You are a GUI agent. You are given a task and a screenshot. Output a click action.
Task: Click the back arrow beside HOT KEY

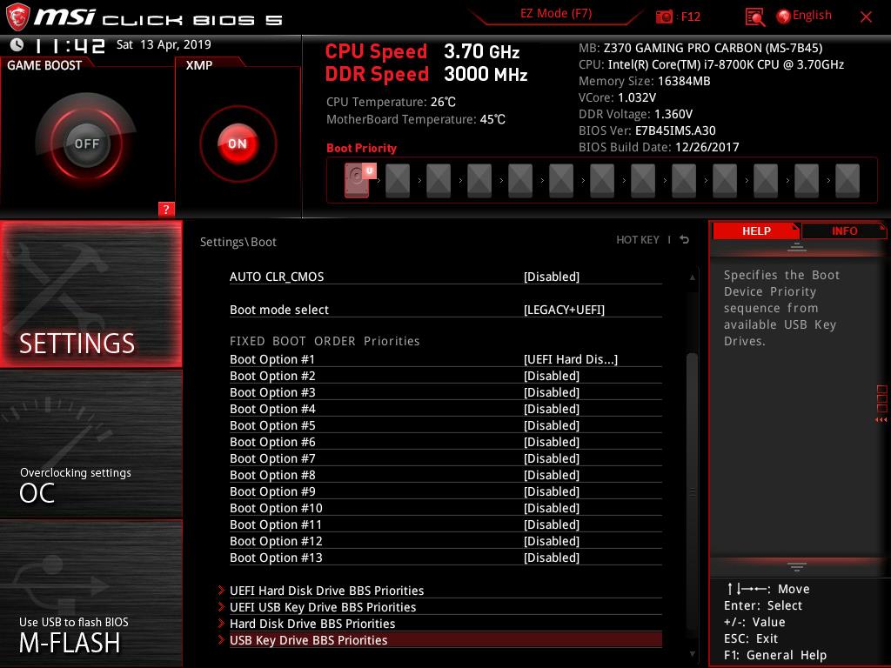point(685,240)
